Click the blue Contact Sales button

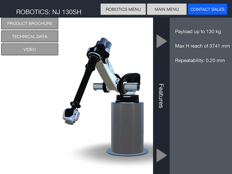pyautogui.click(x=207, y=9)
